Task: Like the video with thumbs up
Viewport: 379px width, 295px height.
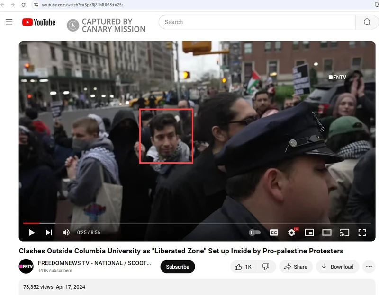Action: (243, 267)
